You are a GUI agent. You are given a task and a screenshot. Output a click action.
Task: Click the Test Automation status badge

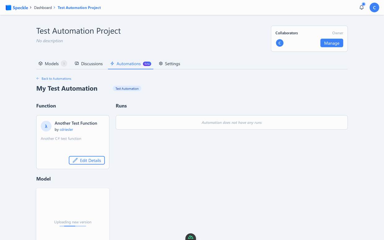pos(127,88)
